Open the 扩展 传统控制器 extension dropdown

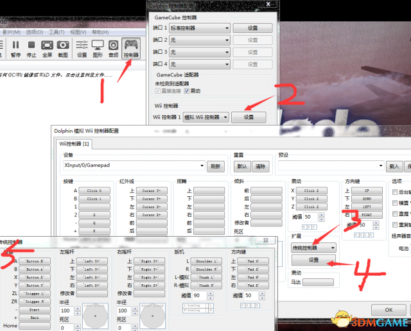click(x=313, y=248)
